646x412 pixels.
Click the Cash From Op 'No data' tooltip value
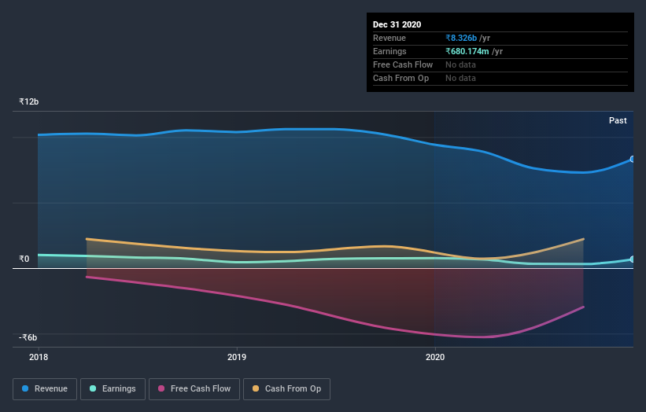pos(460,78)
